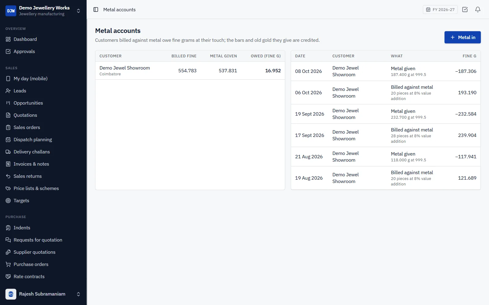This screenshot has height=305, width=489.
Task: Click the 21 Aug 2026 date cell
Action: [309, 157]
